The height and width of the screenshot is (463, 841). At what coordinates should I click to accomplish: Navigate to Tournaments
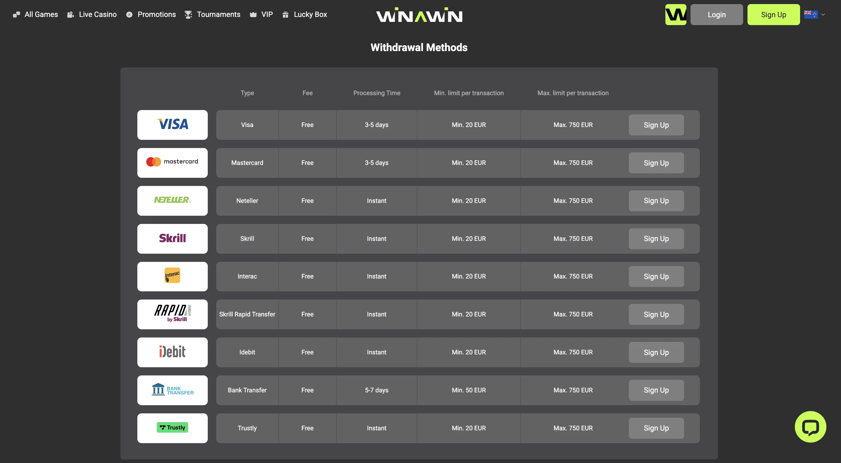[212, 15]
